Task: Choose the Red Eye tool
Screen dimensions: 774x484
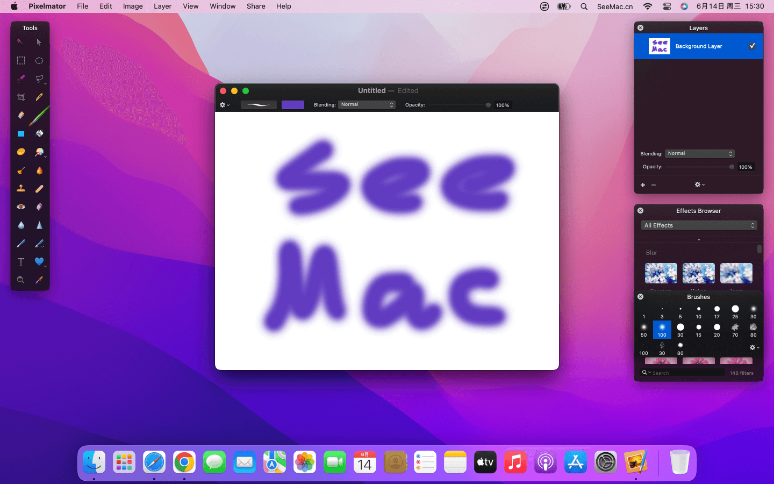Action: (x=21, y=207)
